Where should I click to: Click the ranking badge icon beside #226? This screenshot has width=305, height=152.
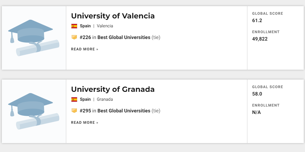click(74, 37)
